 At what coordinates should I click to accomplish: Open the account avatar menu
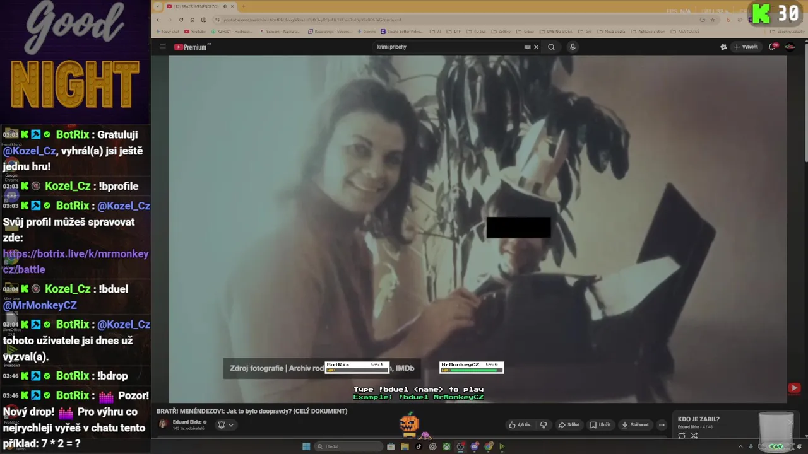pos(790,47)
